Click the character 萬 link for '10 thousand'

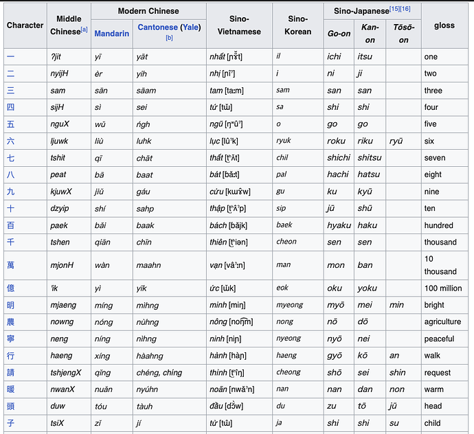pos(10,265)
